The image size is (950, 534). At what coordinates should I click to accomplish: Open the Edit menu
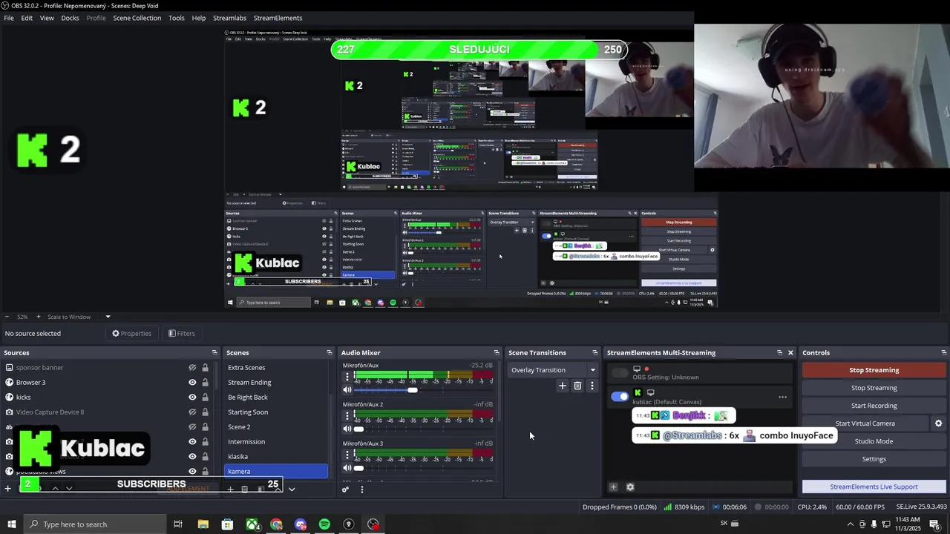pos(27,18)
